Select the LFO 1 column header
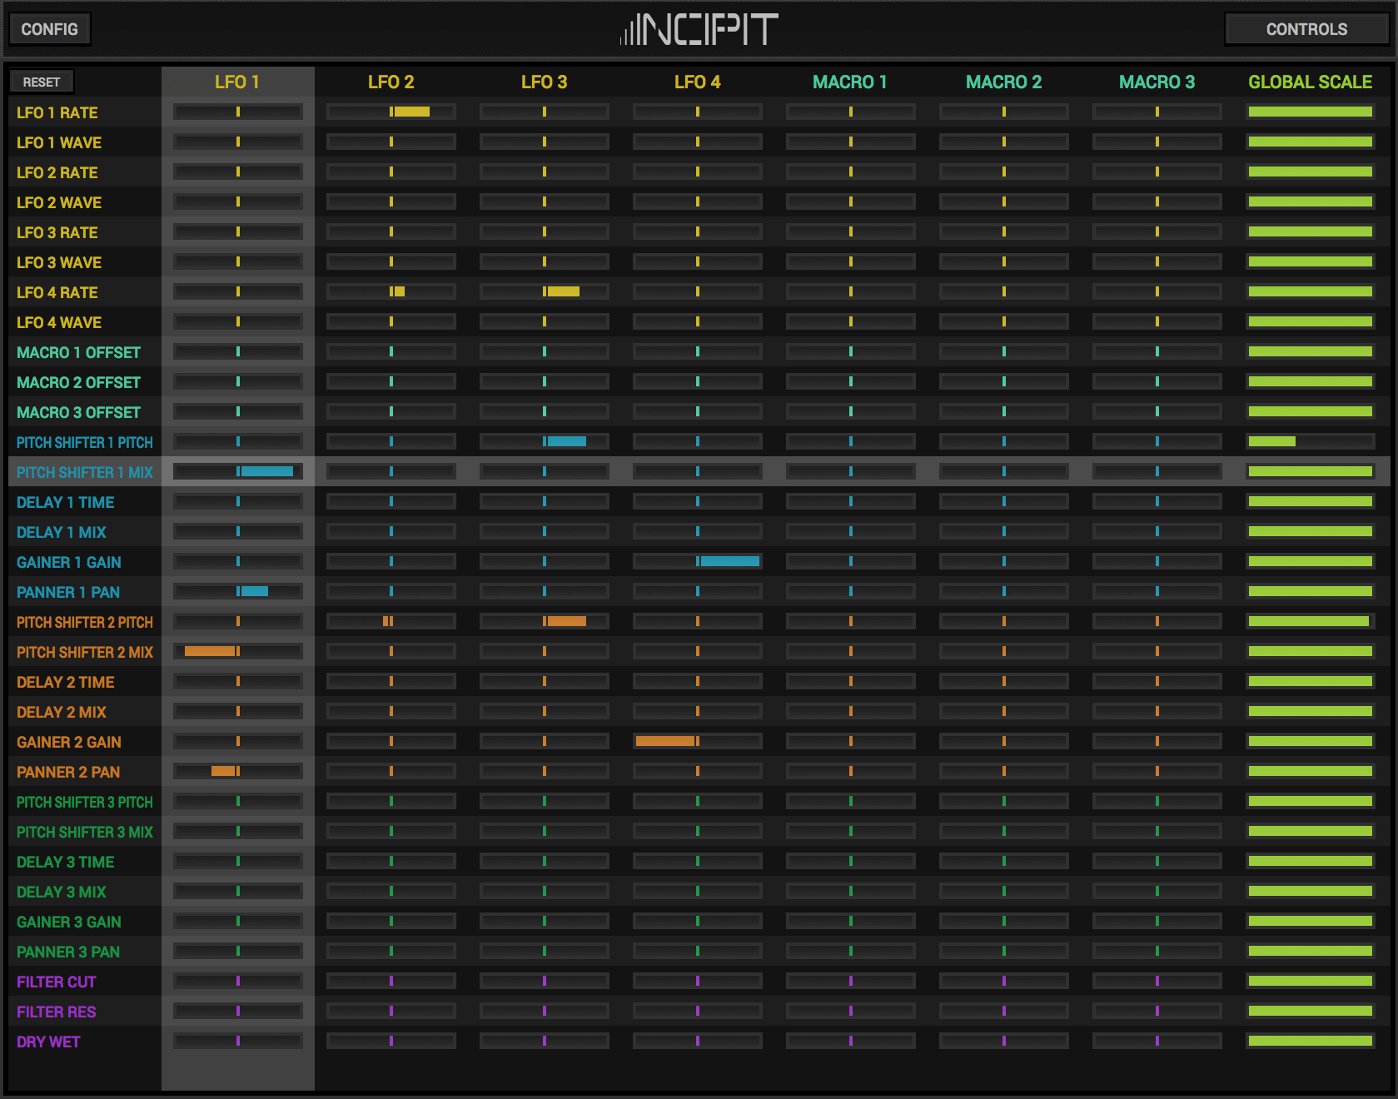The height and width of the screenshot is (1099, 1398). click(x=237, y=82)
